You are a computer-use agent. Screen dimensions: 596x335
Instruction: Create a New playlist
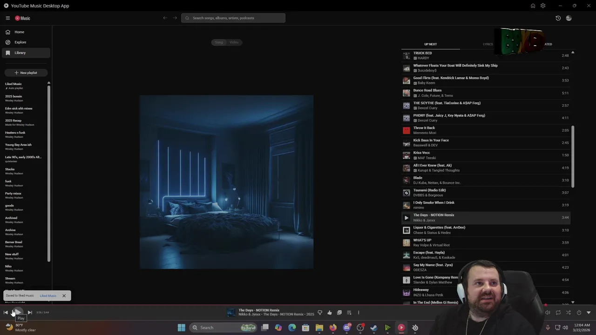click(x=26, y=73)
